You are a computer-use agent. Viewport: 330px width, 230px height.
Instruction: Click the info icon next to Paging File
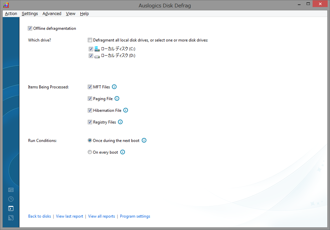(x=117, y=99)
